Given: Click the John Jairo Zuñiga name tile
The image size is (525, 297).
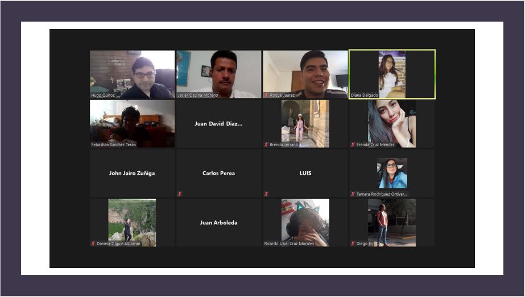Looking at the screenshot, I should point(132,173).
